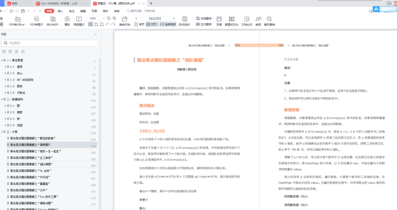
Task: Start slideshow with the 播放 icon
Action: tap(67, 21)
